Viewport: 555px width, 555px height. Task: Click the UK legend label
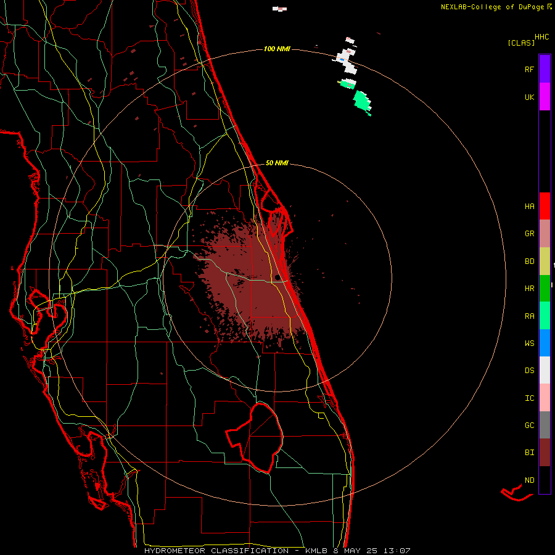(x=529, y=97)
